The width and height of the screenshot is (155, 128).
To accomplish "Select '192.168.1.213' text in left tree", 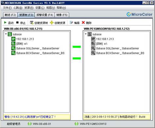I will [x=25, y=39].
